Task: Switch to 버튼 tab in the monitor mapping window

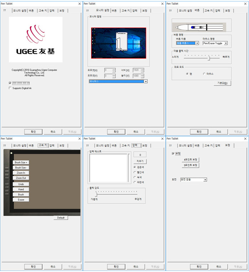Action: (x=114, y=11)
